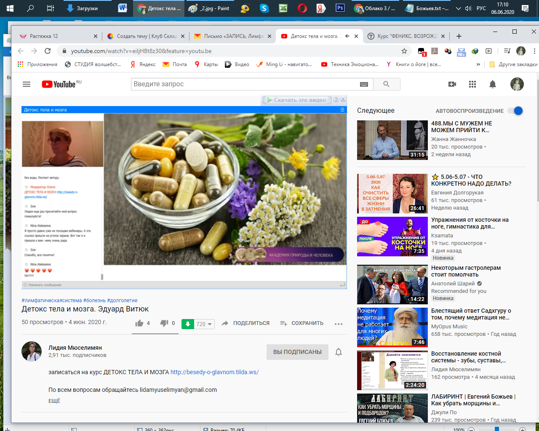Switch to the Курс ФЕНИКС browser tab
Viewport: 539px width, 431px height.
[406, 36]
